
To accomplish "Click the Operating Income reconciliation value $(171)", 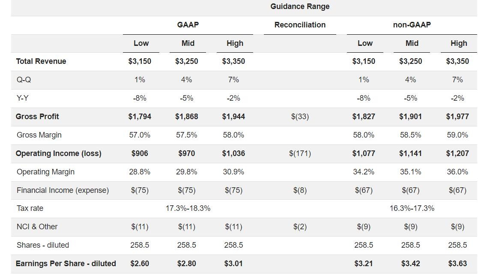I will tap(300, 153).
